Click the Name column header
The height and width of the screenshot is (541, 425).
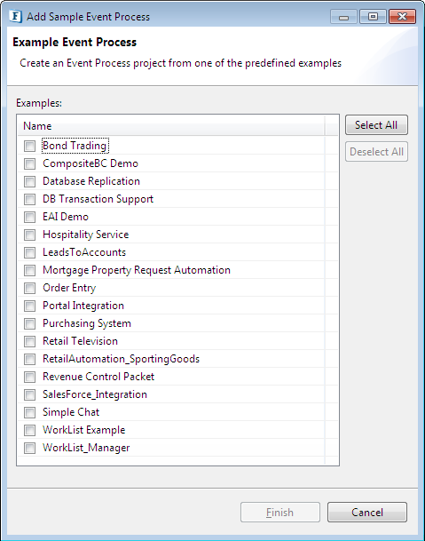coord(170,126)
